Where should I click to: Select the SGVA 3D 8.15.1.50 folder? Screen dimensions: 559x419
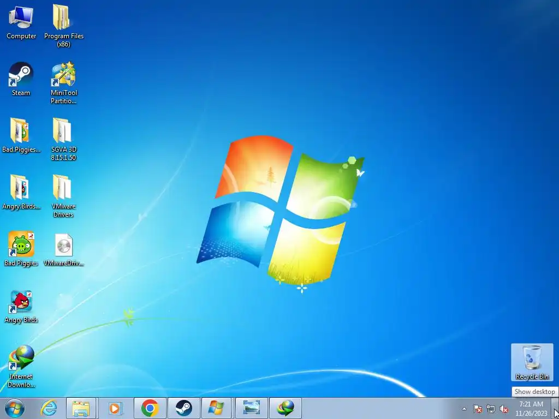pos(63,139)
